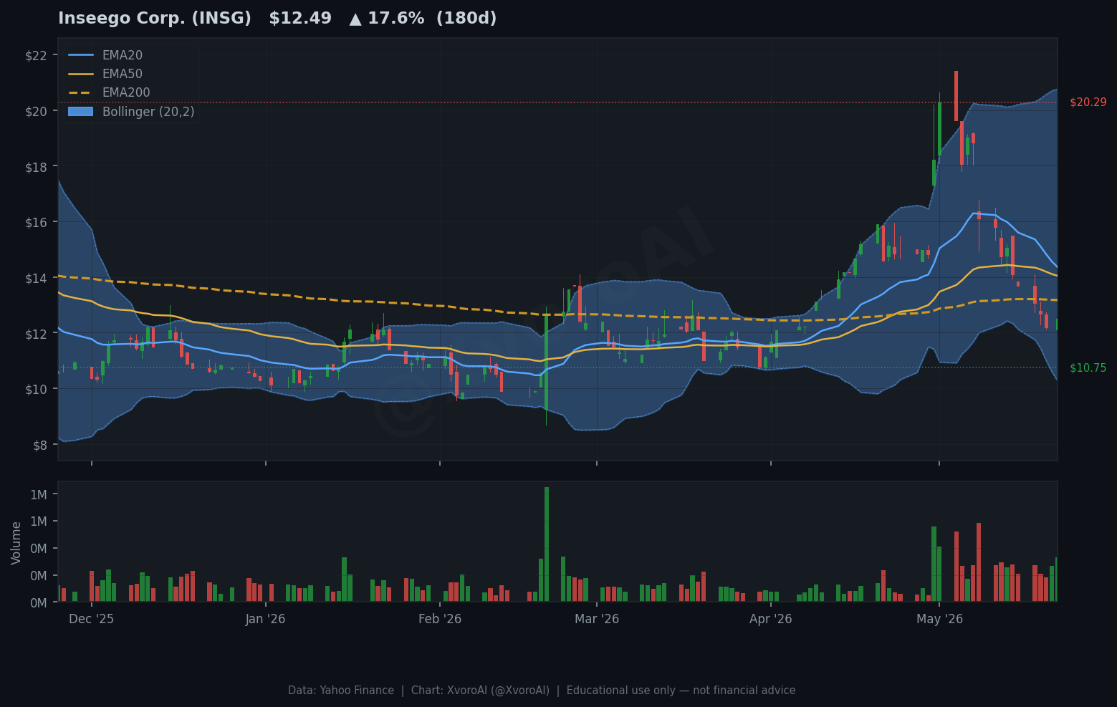Click the topmost 1M volume axis label

point(39,494)
